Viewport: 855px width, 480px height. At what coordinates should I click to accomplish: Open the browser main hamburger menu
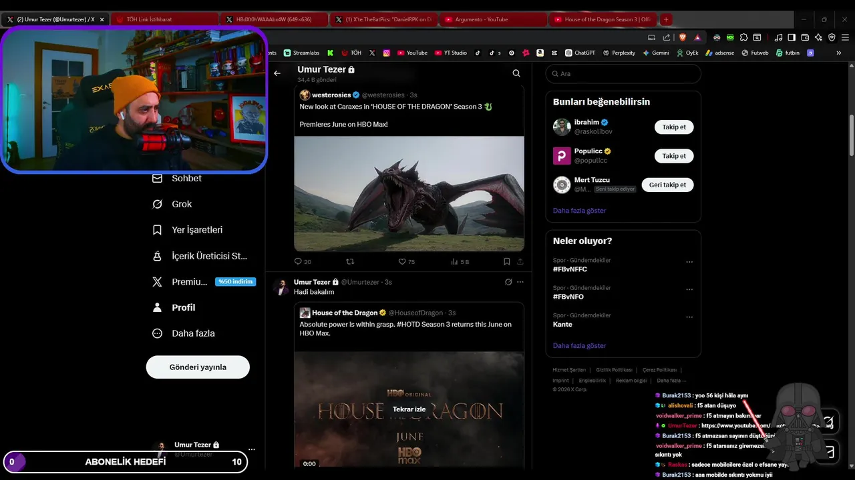pyautogui.click(x=844, y=37)
